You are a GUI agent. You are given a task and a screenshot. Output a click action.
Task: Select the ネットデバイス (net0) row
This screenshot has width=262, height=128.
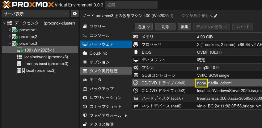(197, 106)
